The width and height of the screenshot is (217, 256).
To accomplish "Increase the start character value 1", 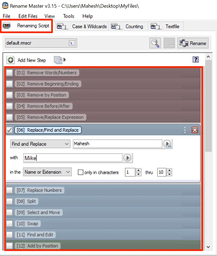I will [138, 170].
